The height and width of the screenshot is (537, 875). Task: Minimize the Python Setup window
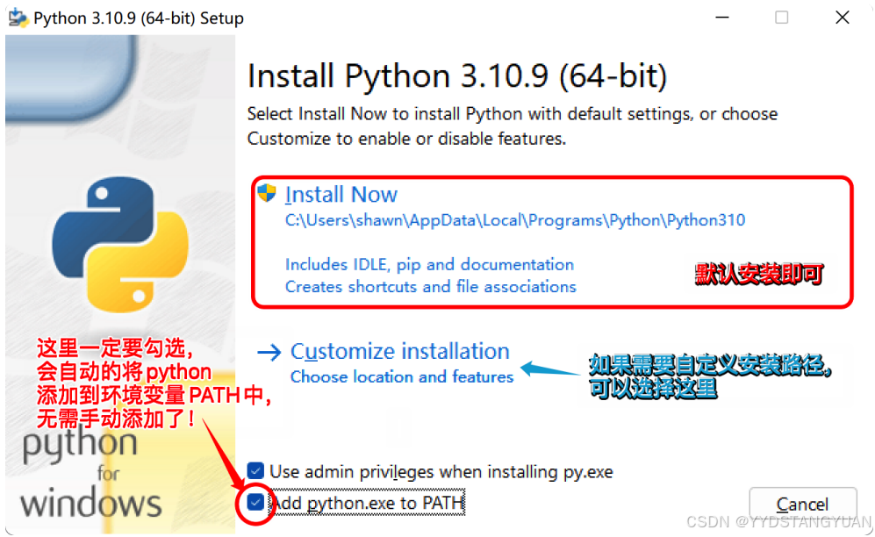(x=722, y=18)
